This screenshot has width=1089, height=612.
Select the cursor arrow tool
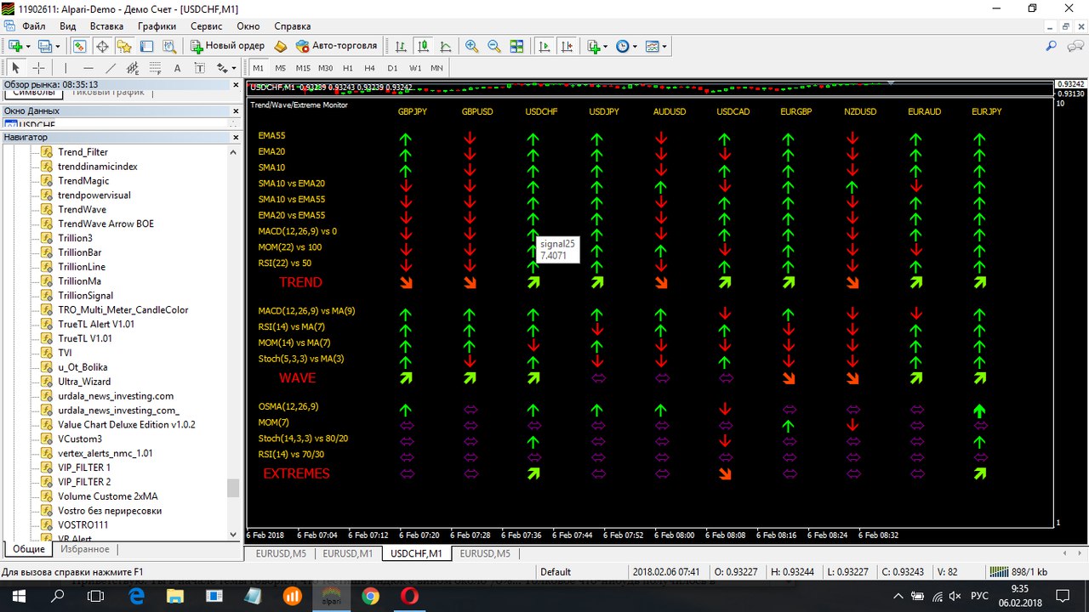click(15, 68)
